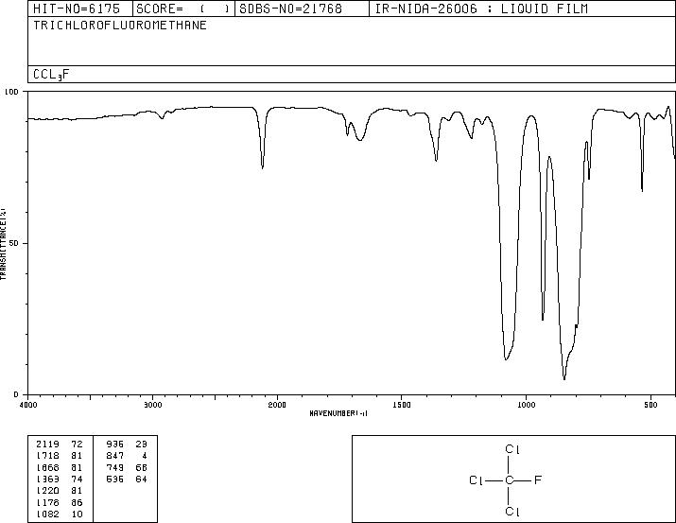Click the deepest absorption peak near 847
676x523 pixels.
pos(564,378)
